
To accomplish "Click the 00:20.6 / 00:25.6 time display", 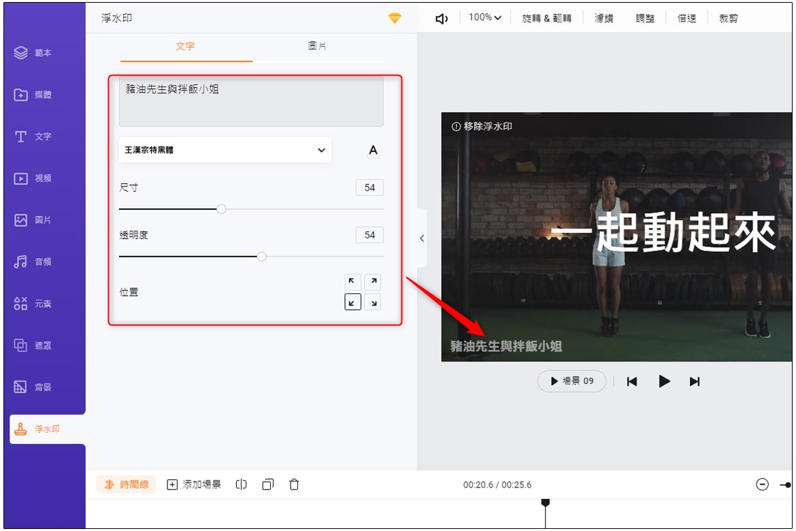I will [x=497, y=485].
